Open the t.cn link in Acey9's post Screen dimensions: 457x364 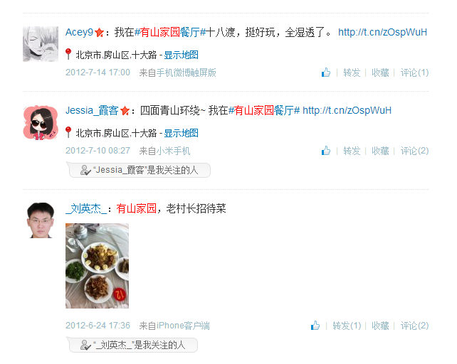382,32
